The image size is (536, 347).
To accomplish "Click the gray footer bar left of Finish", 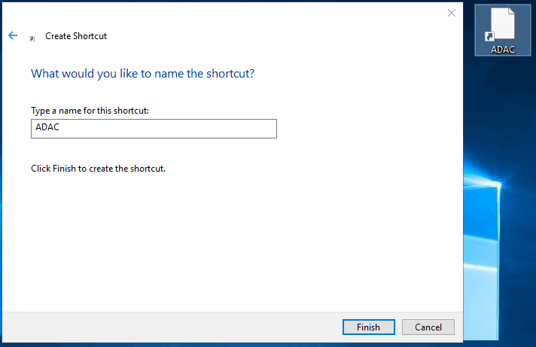I will [x=173, y=327].
